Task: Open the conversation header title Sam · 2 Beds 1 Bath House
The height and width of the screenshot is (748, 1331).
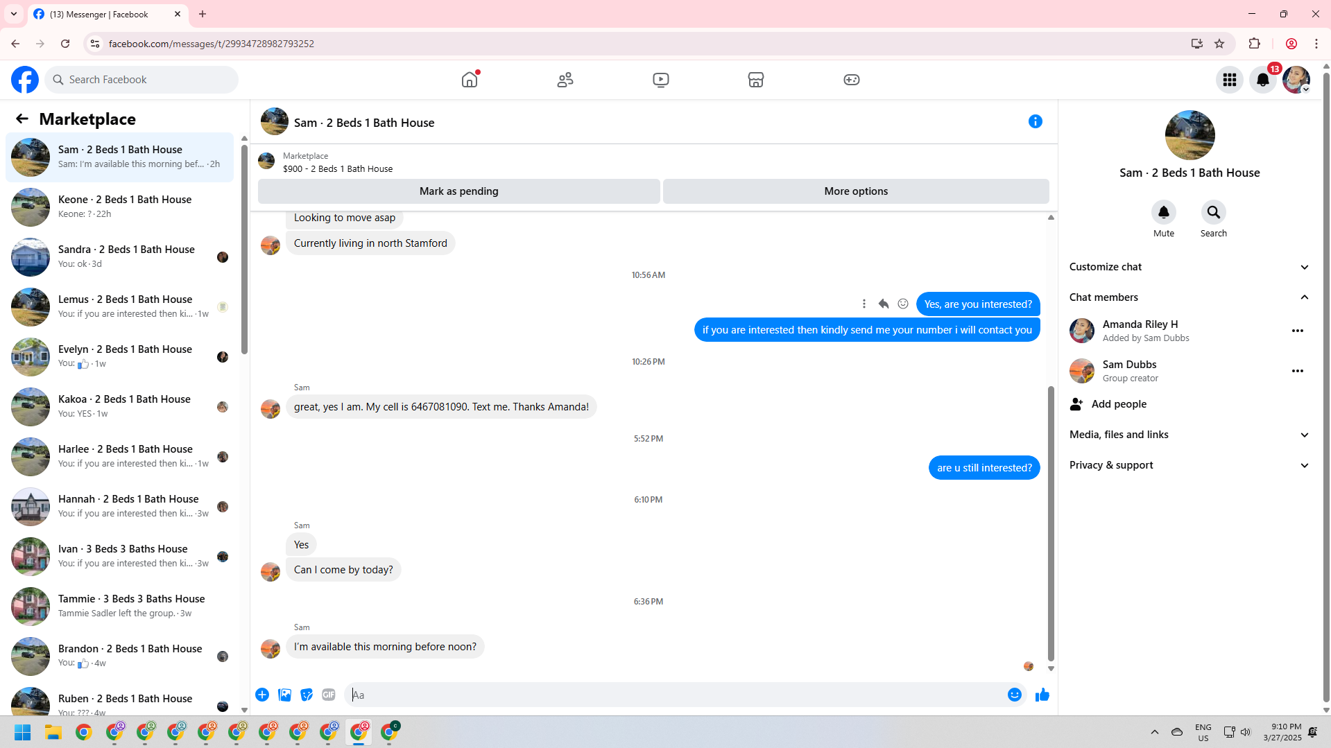Action: pos(364,123)
